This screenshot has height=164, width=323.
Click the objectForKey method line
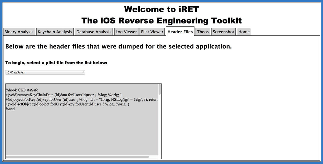(x=81, y=99)
